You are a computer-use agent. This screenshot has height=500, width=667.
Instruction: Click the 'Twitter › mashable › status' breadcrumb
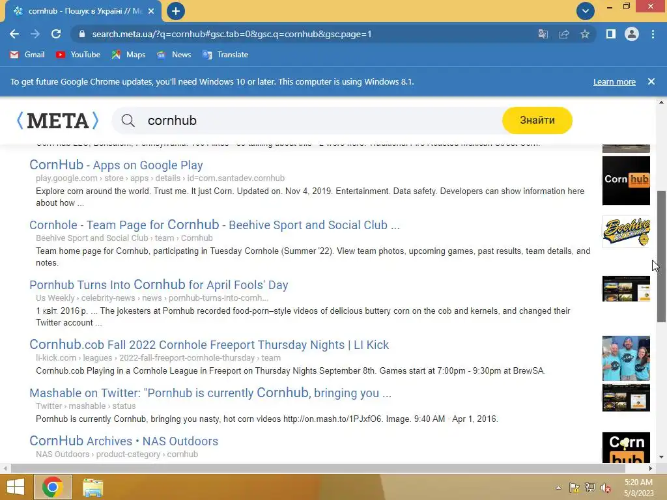(x=86, y=406)
